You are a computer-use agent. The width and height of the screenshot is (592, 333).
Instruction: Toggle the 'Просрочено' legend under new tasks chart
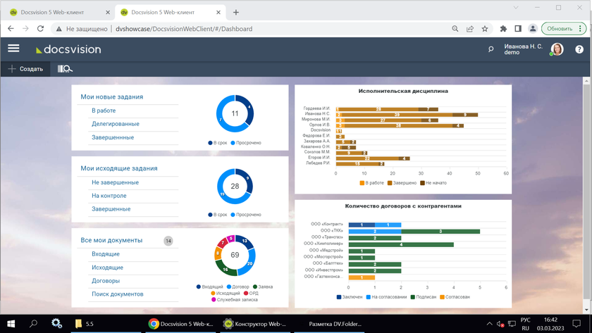click(x=245, y=143)
